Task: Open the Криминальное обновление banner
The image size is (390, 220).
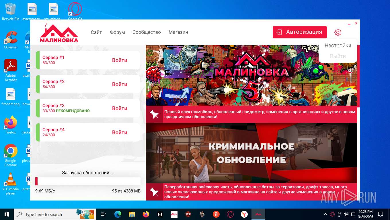Action: (x=251, y=153)
